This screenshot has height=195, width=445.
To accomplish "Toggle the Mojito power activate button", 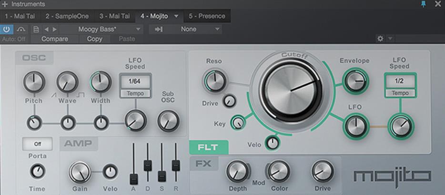I will [7, 29].
